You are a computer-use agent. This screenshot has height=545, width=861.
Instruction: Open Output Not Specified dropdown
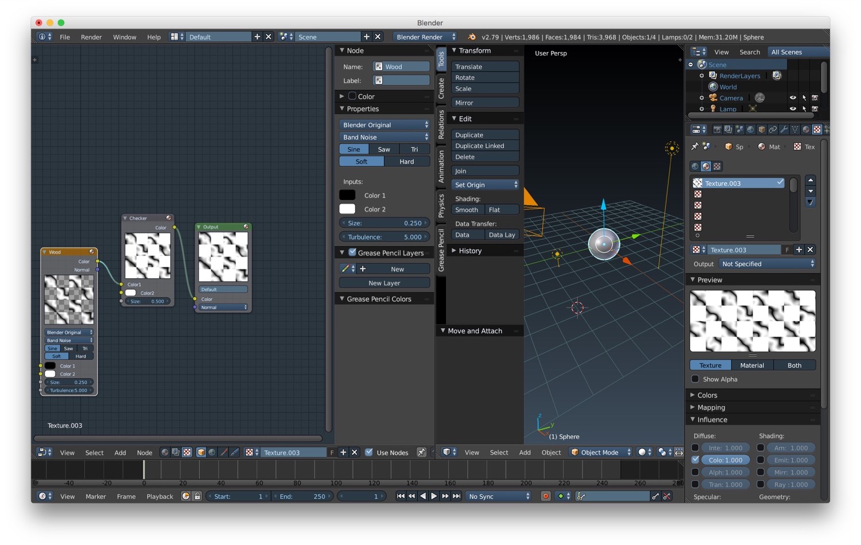click(x=767, y=264)
